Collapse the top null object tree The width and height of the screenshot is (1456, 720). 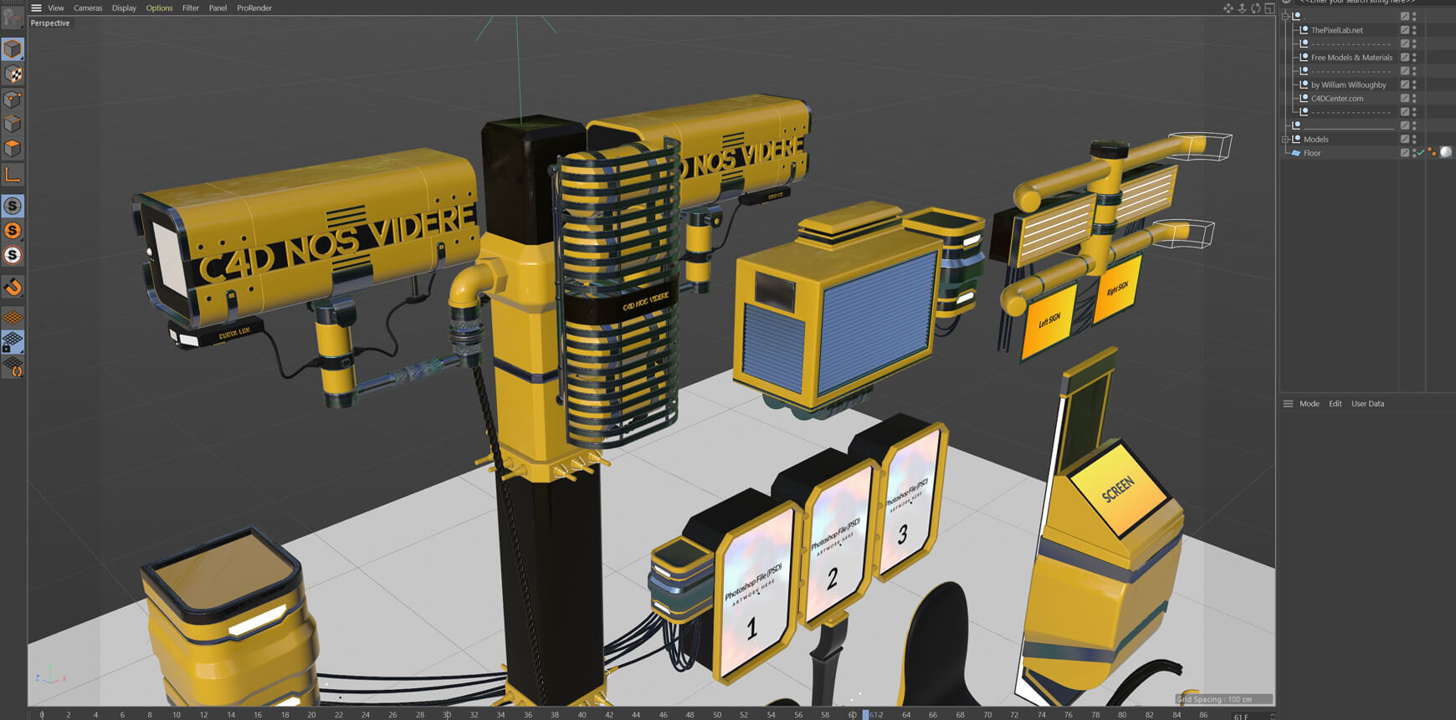tap(1286, 16)
